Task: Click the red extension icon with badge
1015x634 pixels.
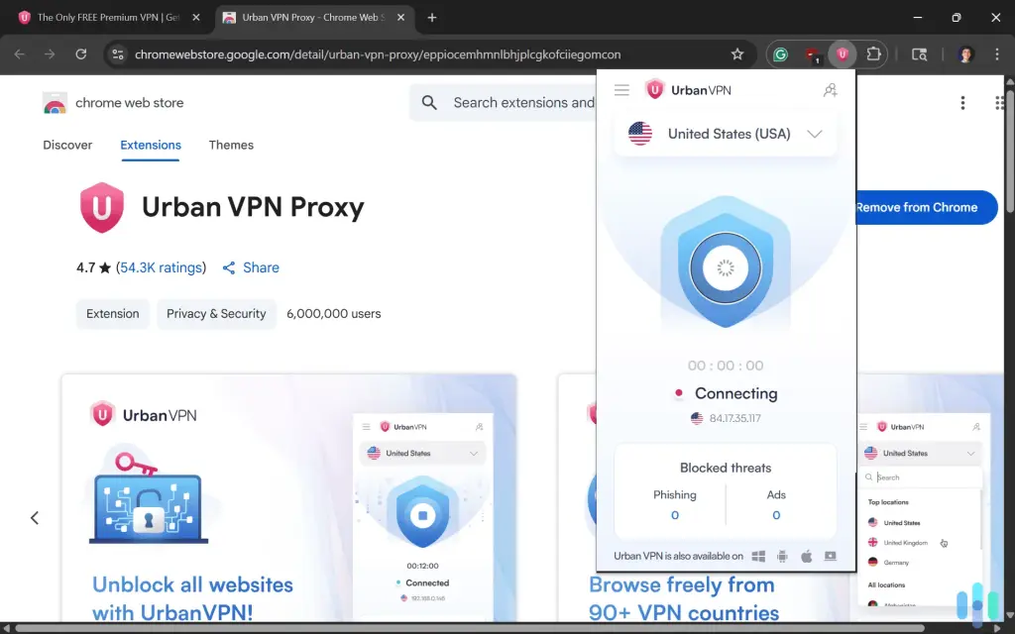Action: click(812, 55)
